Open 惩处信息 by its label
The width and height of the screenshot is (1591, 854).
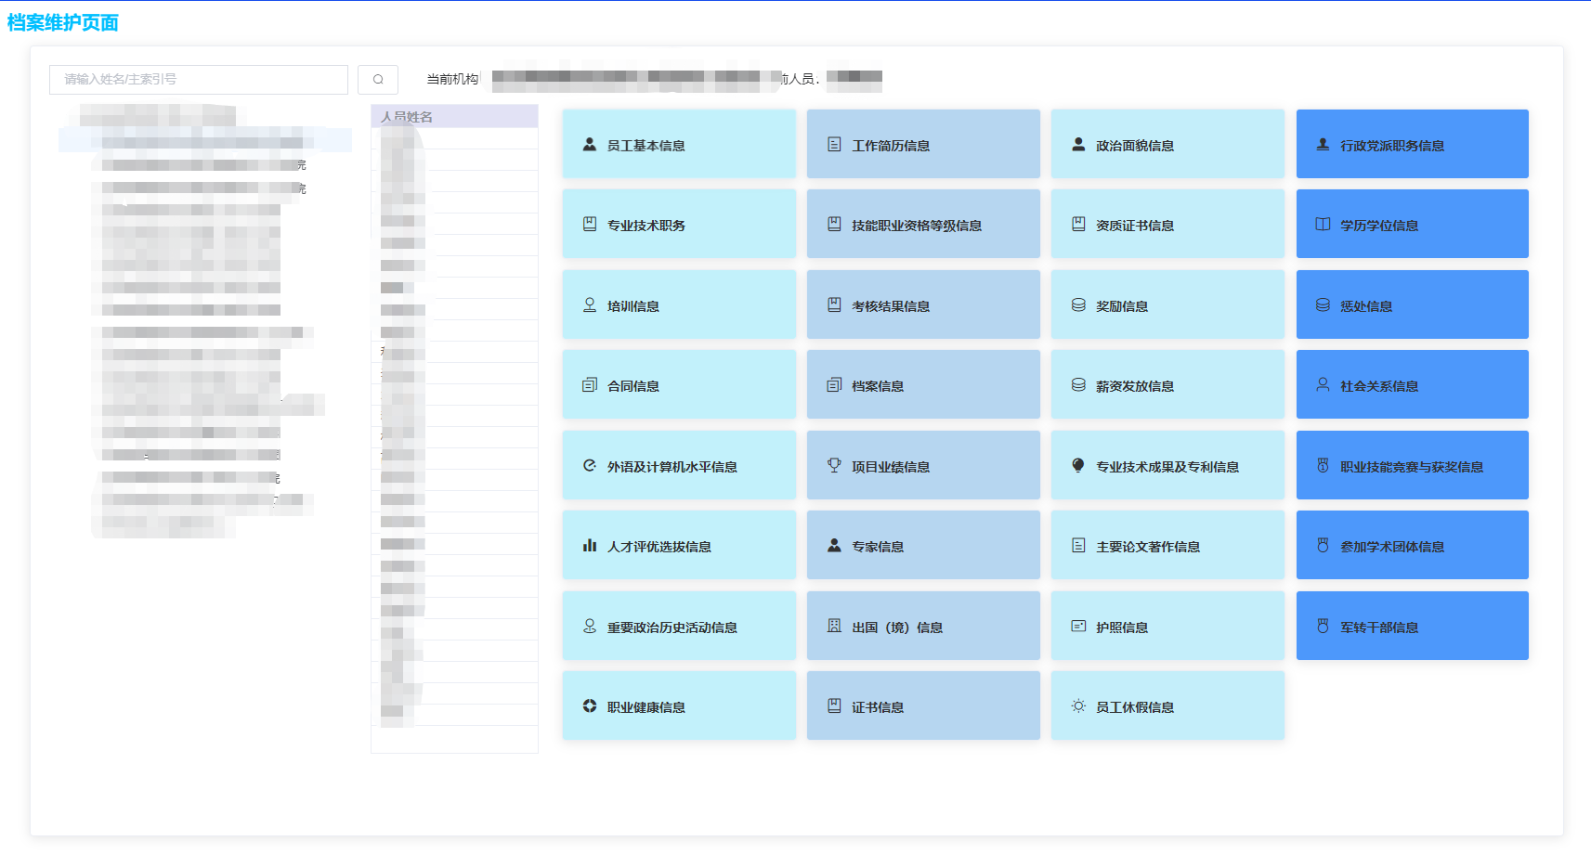[1366, 306]
